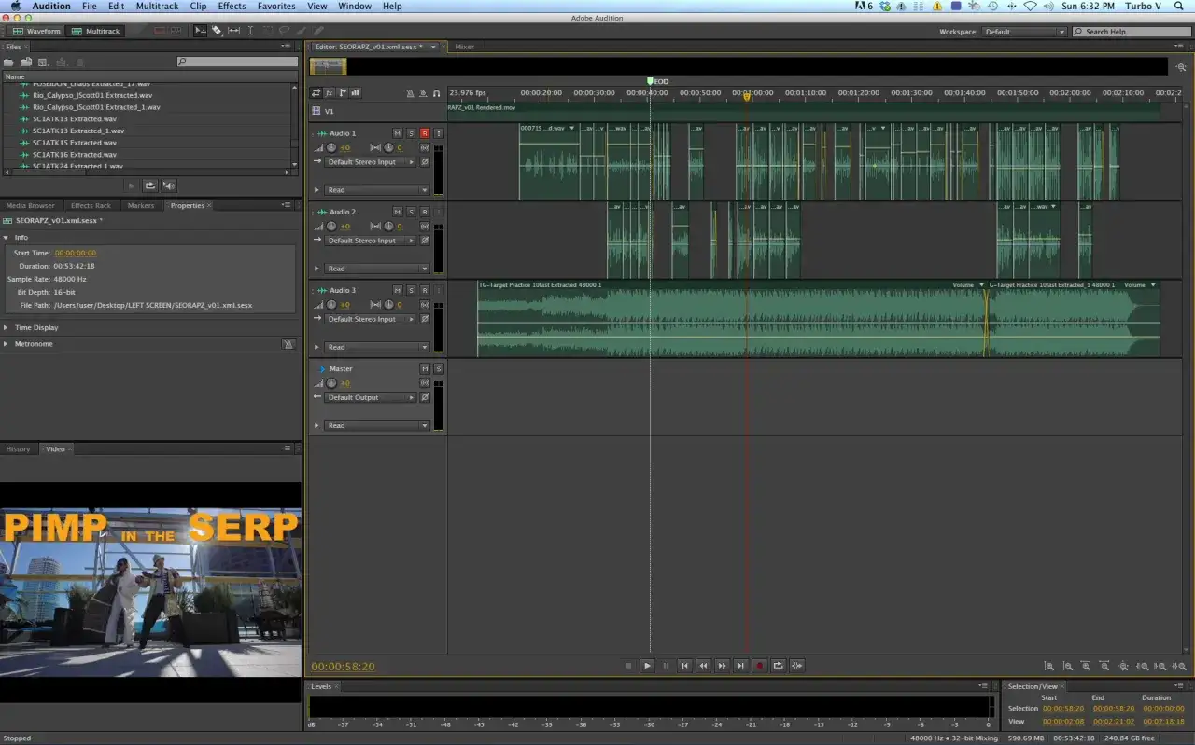
Task: Toggle Monitor Input on Audio 1
Action: pyautogui.click(x=439, y=133)
